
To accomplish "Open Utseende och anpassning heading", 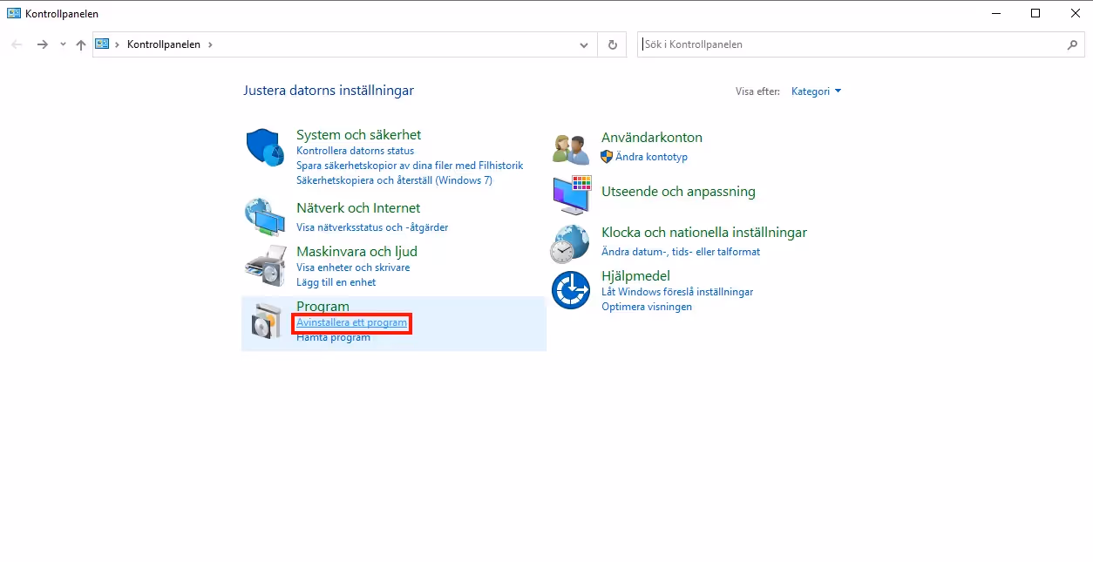I will 678,192.
